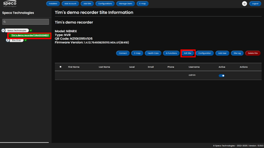Click the QR Code N210E095V1D5 text
Screen dimensions: 264x148
[74, 38]
